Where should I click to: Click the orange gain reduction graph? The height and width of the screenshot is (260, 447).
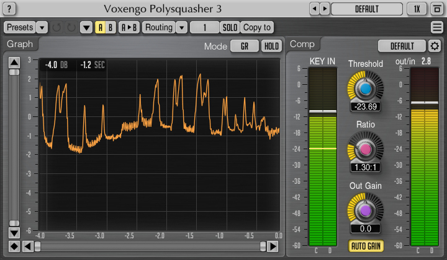pos(159,145)
